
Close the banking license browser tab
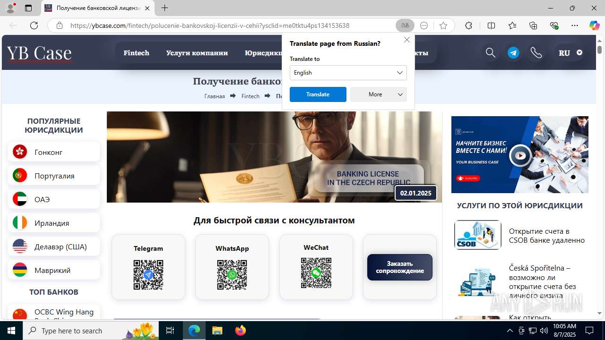tap(147, 8)
